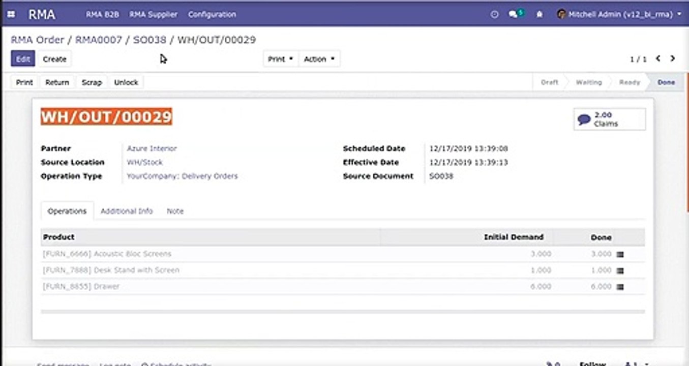This screenshot has height=366, width=689.
Task: Open the 2.00 Claims stat button
Action: (x=610, y=119)
